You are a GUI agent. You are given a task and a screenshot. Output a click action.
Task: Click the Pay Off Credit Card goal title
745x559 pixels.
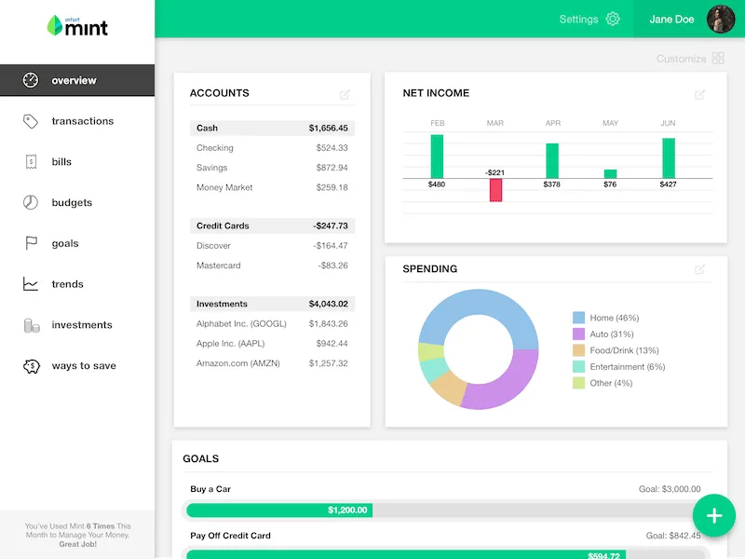coord(230,536)
